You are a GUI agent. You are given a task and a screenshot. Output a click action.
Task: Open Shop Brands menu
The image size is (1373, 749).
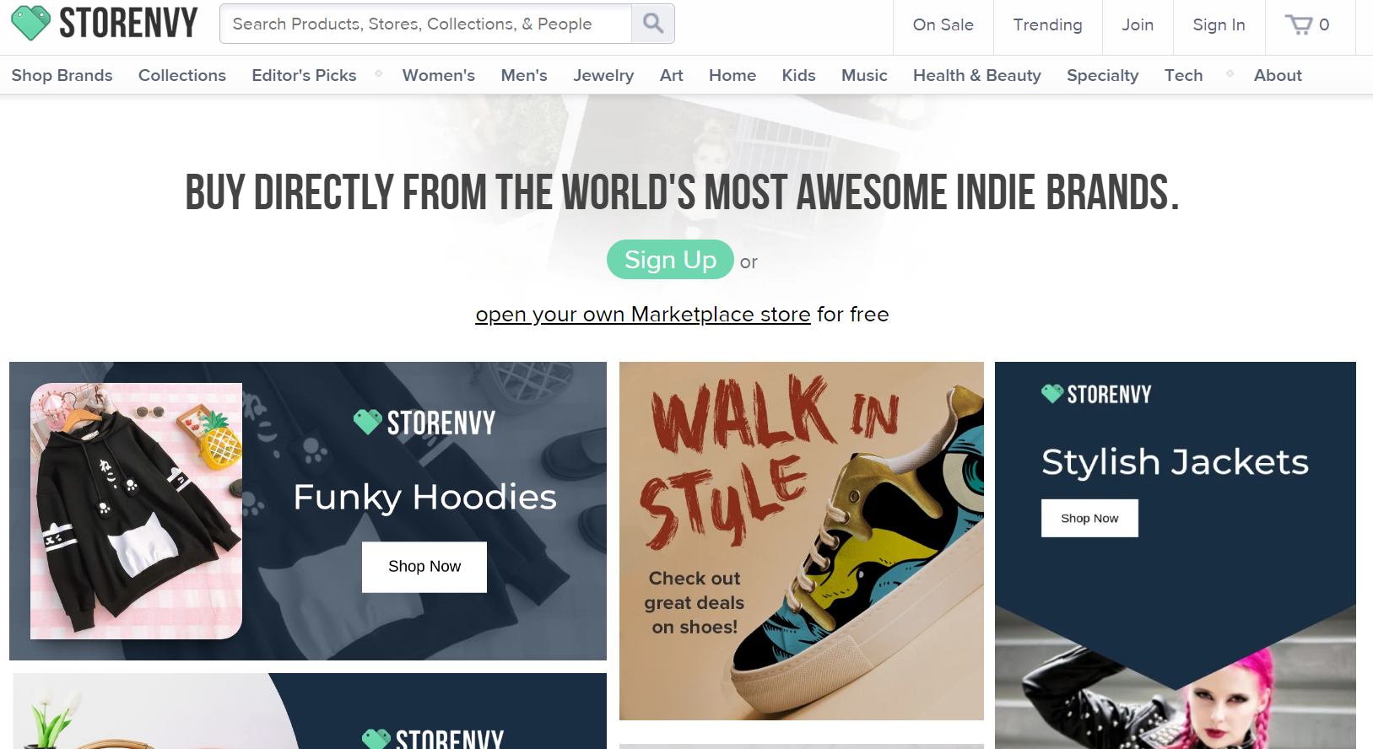[62, 75]
